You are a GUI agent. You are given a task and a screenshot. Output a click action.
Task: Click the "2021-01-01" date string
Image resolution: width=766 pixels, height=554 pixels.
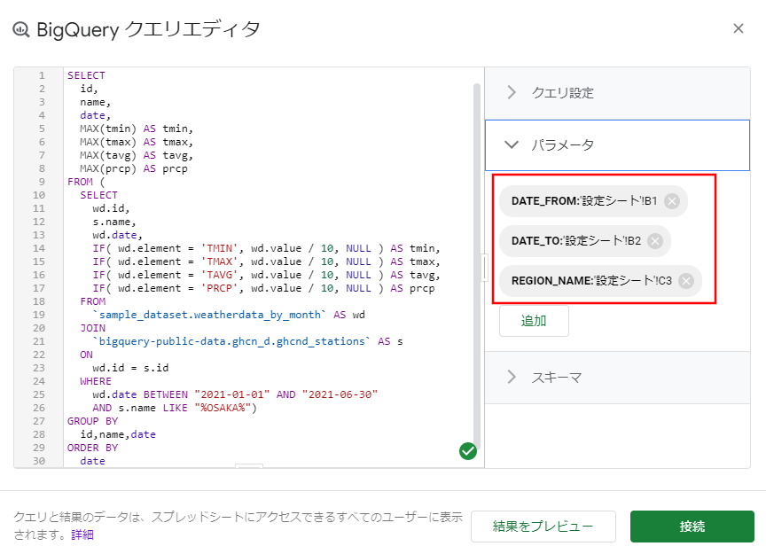pos(232,394)
